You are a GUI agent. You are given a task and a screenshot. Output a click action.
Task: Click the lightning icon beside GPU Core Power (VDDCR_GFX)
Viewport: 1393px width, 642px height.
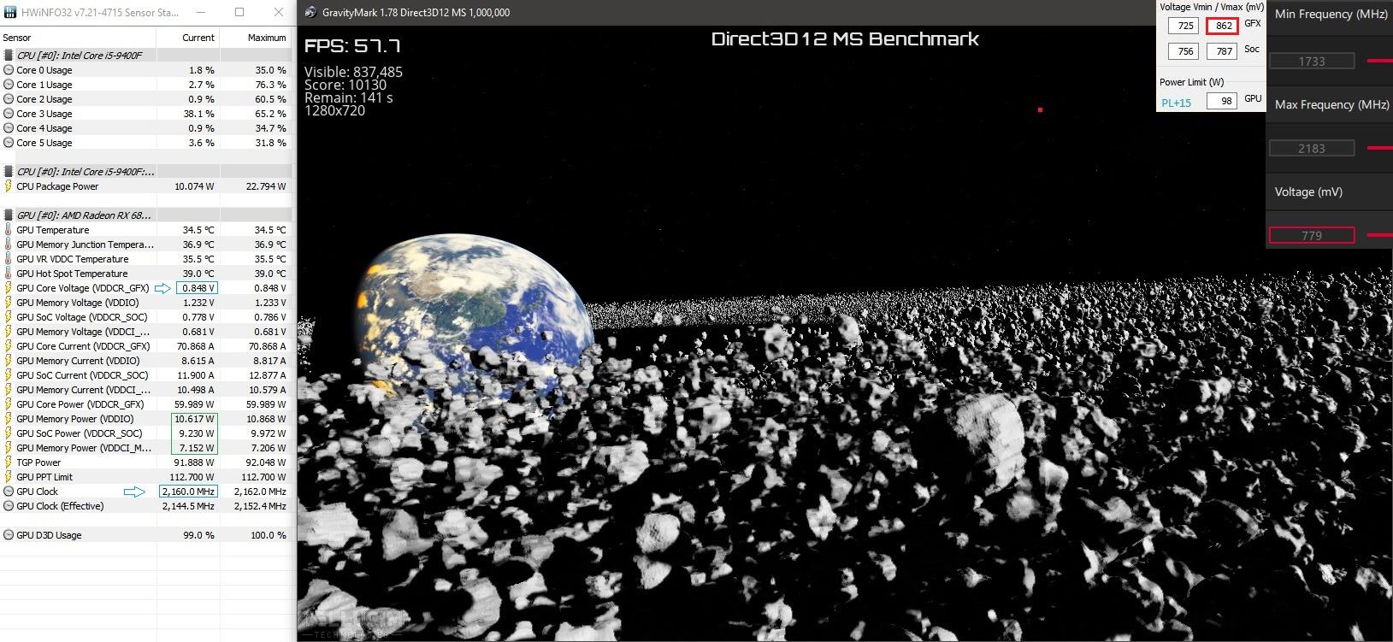pyautogui.click(x=9, y=404)
